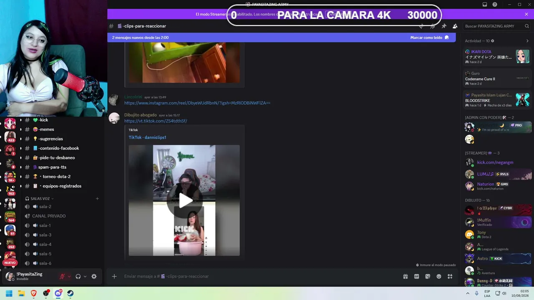534x300 pixels.
Task: Open user settings gear
Action: 94,276
